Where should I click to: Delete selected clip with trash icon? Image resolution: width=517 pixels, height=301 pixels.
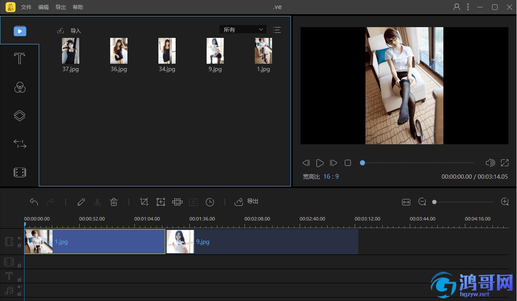click(x=114, y=202)
